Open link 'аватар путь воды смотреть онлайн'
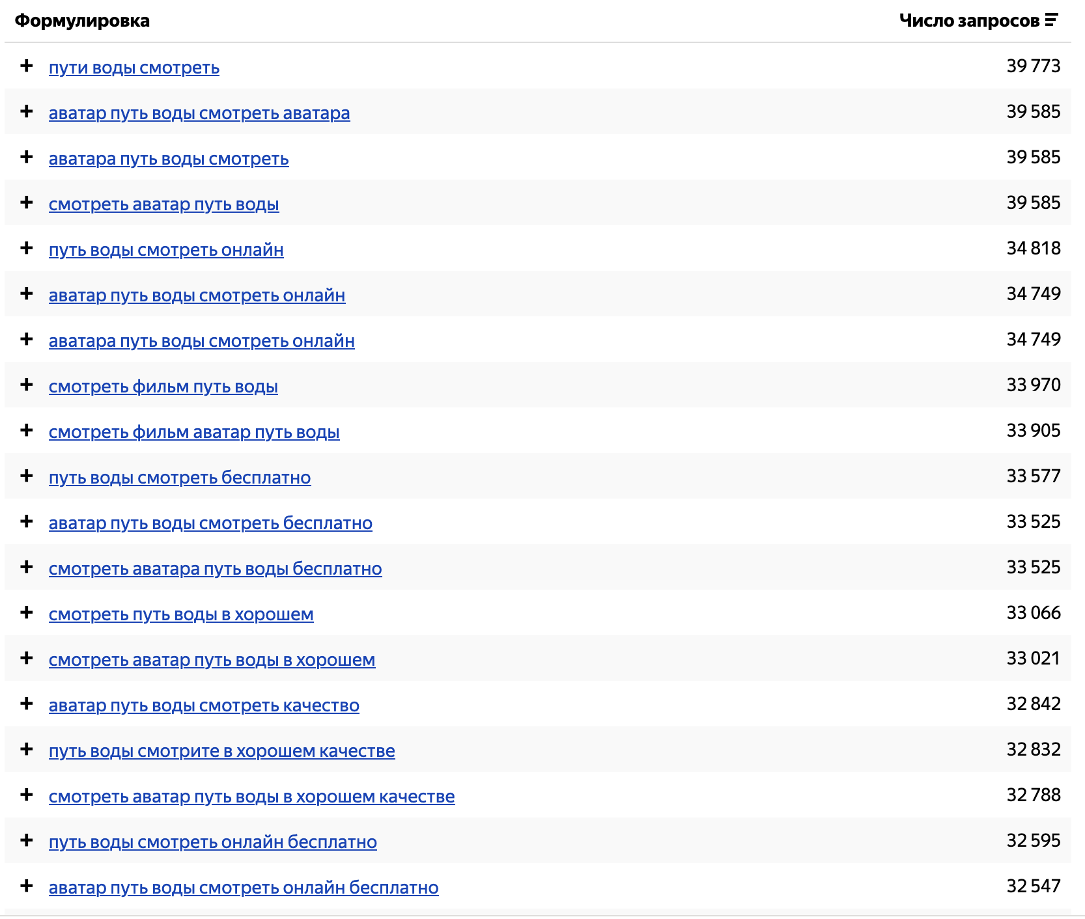Viewport: 1085px width, 919px height. pyautogui.click(x=197, y=295)
